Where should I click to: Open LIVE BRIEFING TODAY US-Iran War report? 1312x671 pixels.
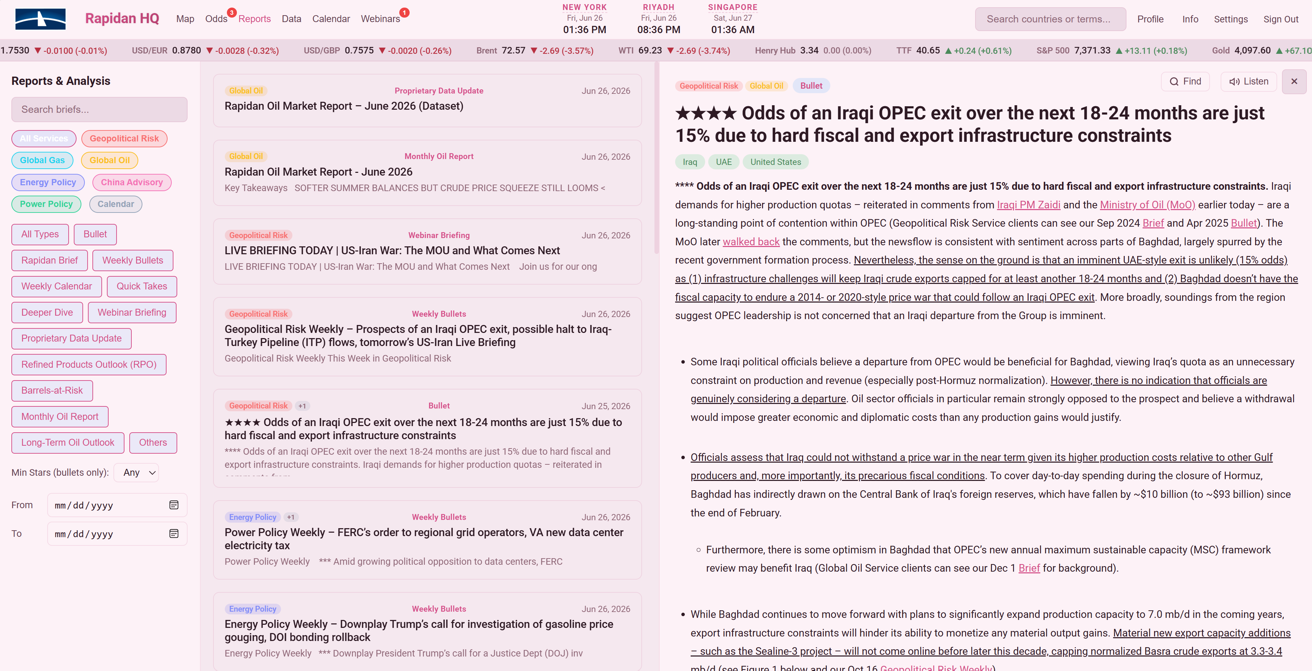pos(427,251)
